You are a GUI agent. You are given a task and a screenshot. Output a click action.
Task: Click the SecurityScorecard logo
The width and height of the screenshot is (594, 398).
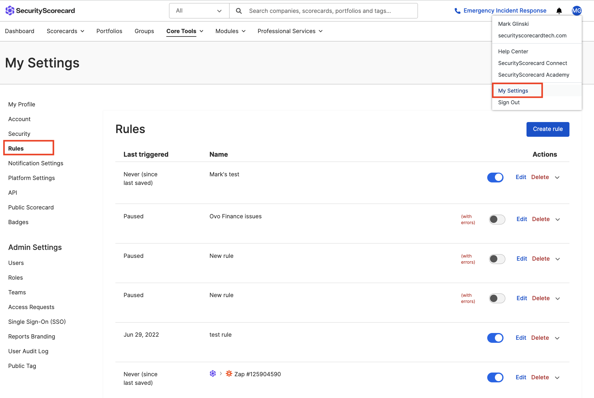click(x=40, y=11)
